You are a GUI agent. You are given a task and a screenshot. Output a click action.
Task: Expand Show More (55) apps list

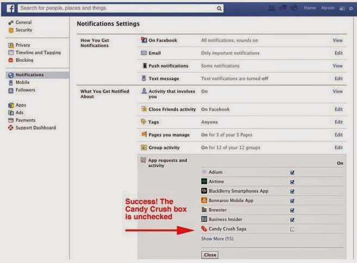(217, 239)
